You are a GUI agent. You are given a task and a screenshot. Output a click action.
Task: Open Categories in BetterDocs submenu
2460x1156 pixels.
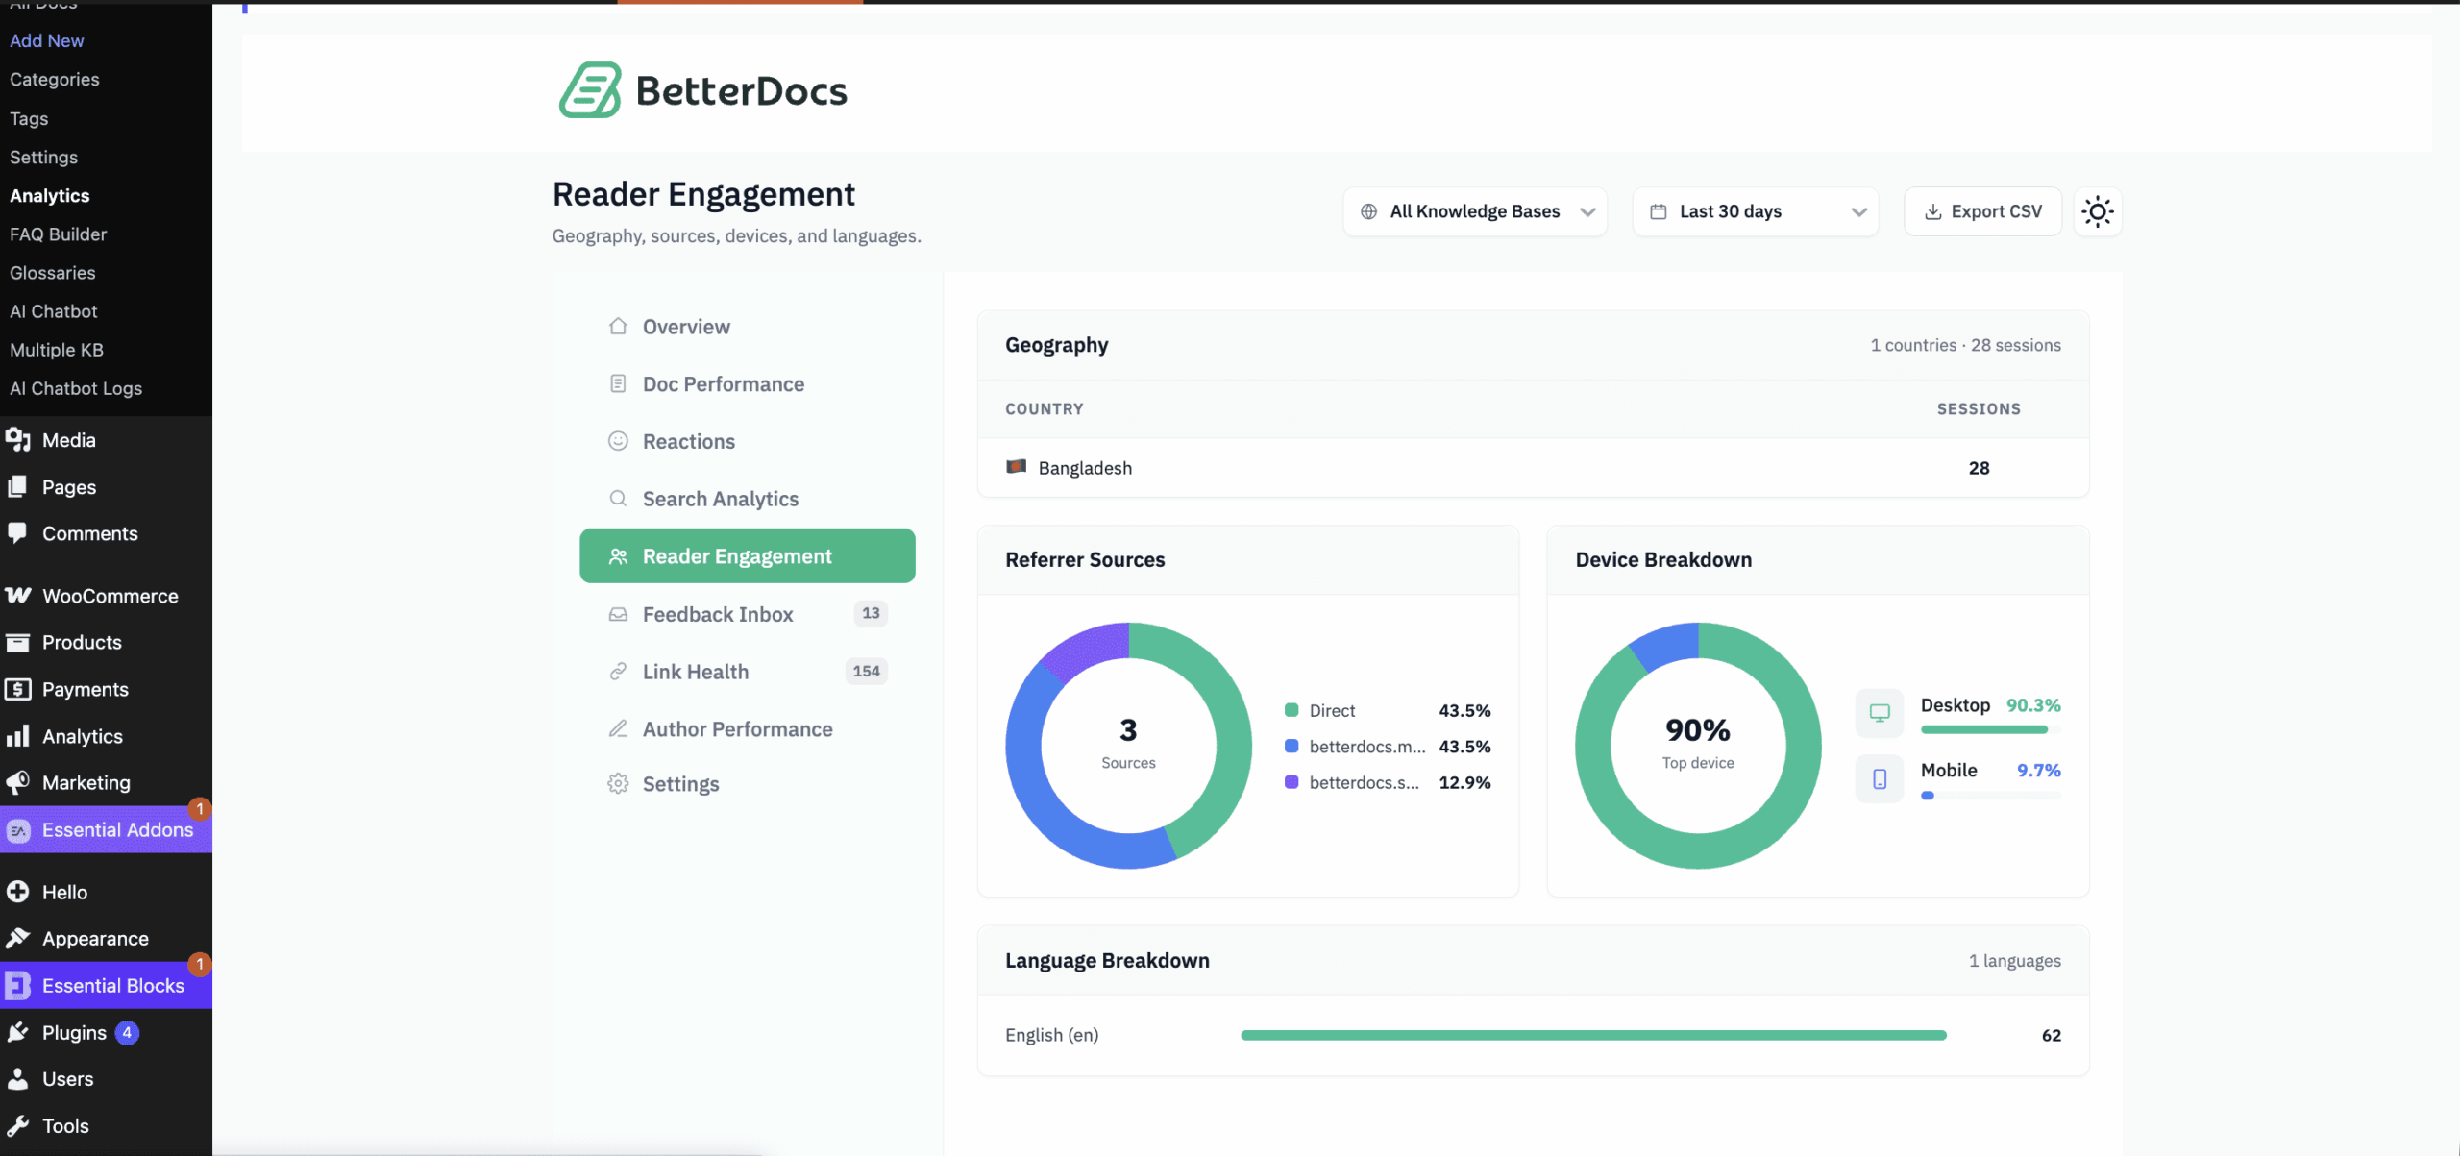pyautogui.click(x=55, y=79)
